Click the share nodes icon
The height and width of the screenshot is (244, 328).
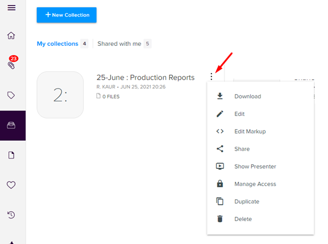(220, 149)
